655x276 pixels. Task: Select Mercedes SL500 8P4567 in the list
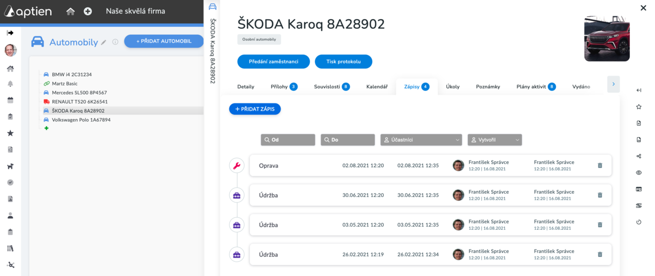(79, 93)
